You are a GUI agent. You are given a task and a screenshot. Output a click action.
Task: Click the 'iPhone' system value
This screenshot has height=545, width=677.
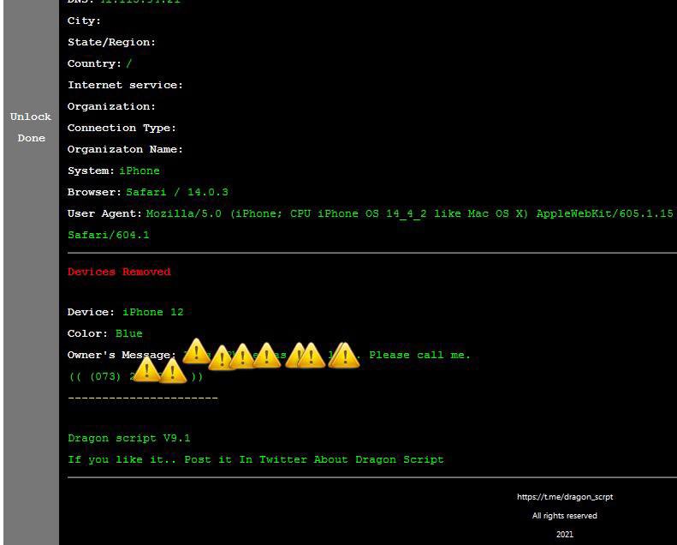click(x=139, y=171)
